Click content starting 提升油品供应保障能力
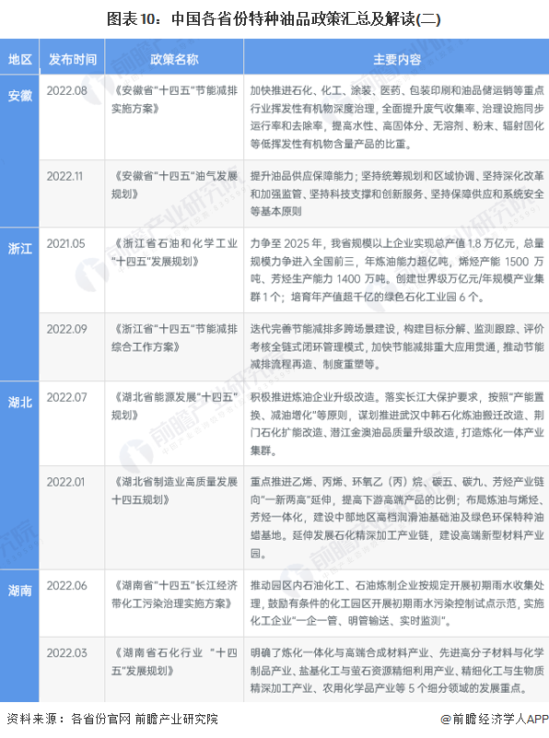 tap(397, 193)
